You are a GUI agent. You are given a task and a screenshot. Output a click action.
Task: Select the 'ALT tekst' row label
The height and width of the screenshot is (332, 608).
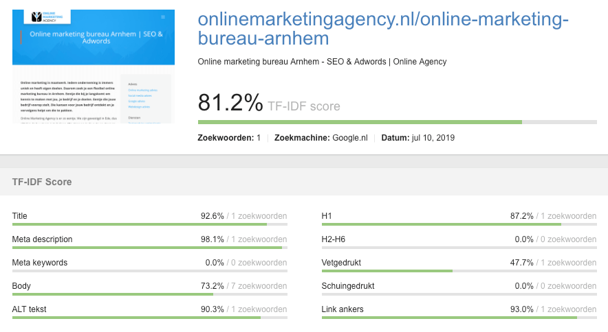tap(29, 309)
